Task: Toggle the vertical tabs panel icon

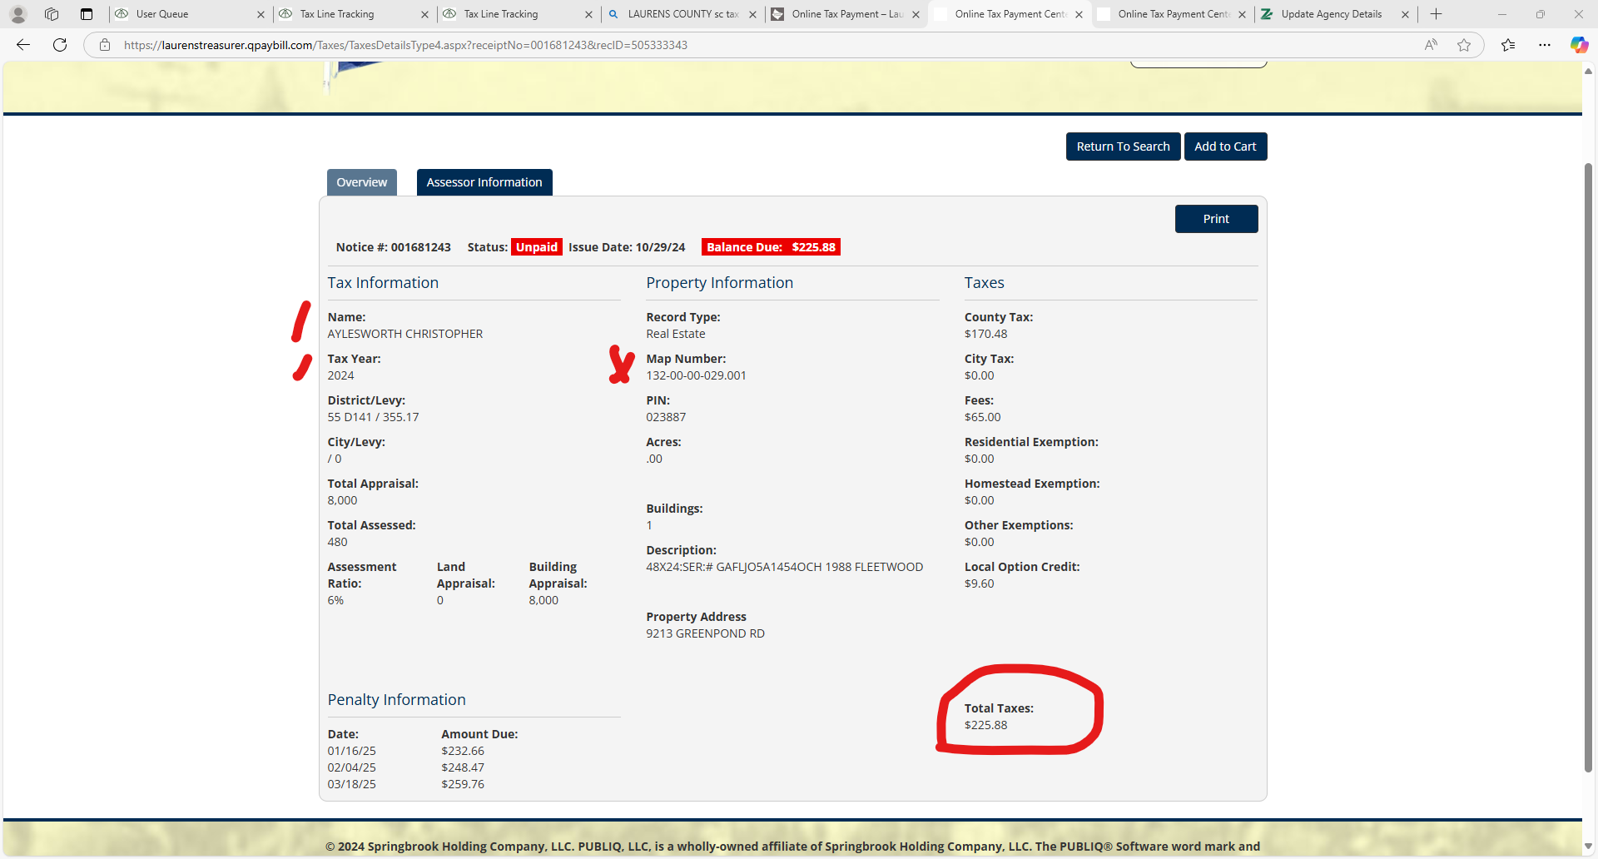Action: [87, 14]
